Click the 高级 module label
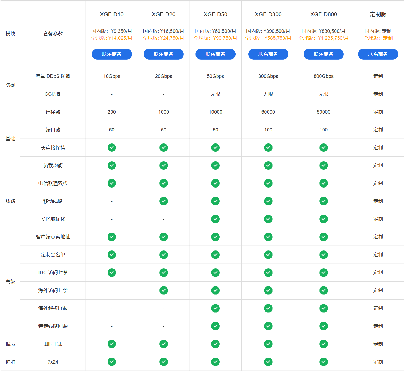Image resolution: width=404 pixels, height=371 pixels. point(10,282)
